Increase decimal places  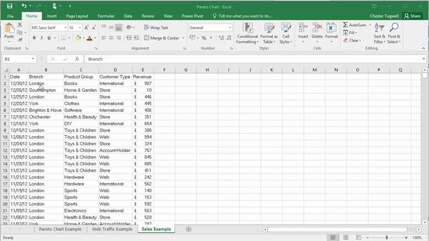[x=221, y=38]
